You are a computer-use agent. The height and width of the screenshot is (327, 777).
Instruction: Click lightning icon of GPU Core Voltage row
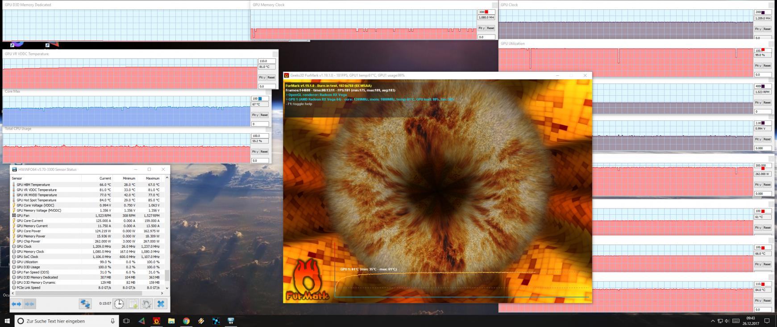(14, 205)
